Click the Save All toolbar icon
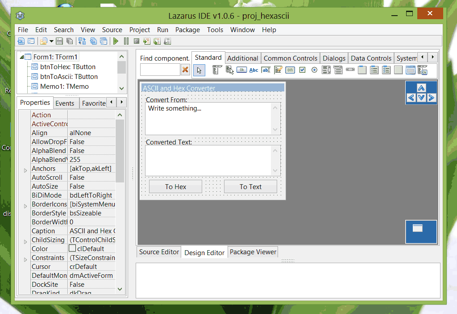Screen dimensions: 457x314 70,41
